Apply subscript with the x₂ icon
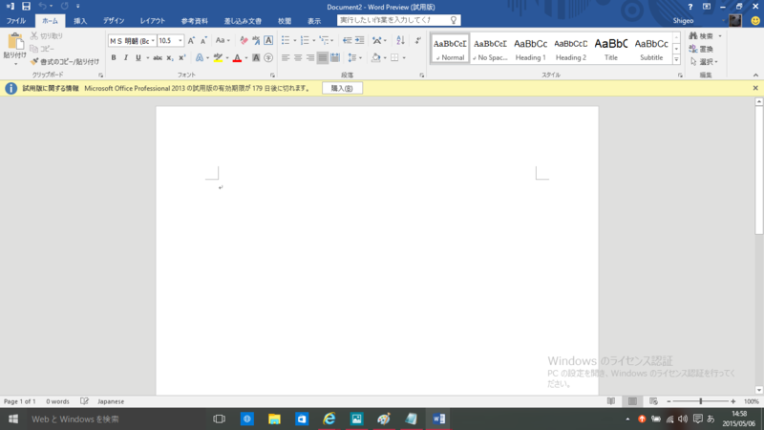This screenshot has width=764, height=430. (170, 58)
